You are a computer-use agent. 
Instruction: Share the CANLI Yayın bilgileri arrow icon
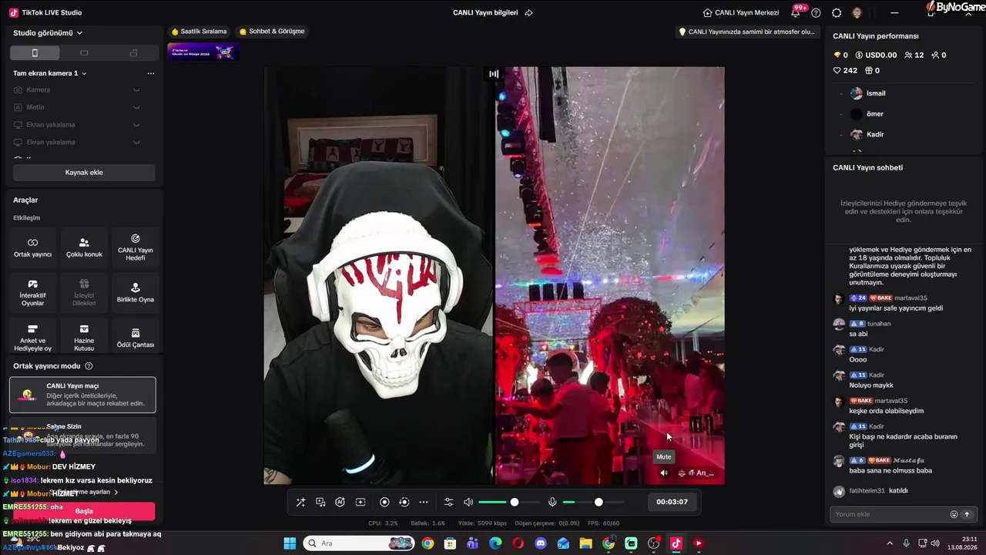point(528,12)
